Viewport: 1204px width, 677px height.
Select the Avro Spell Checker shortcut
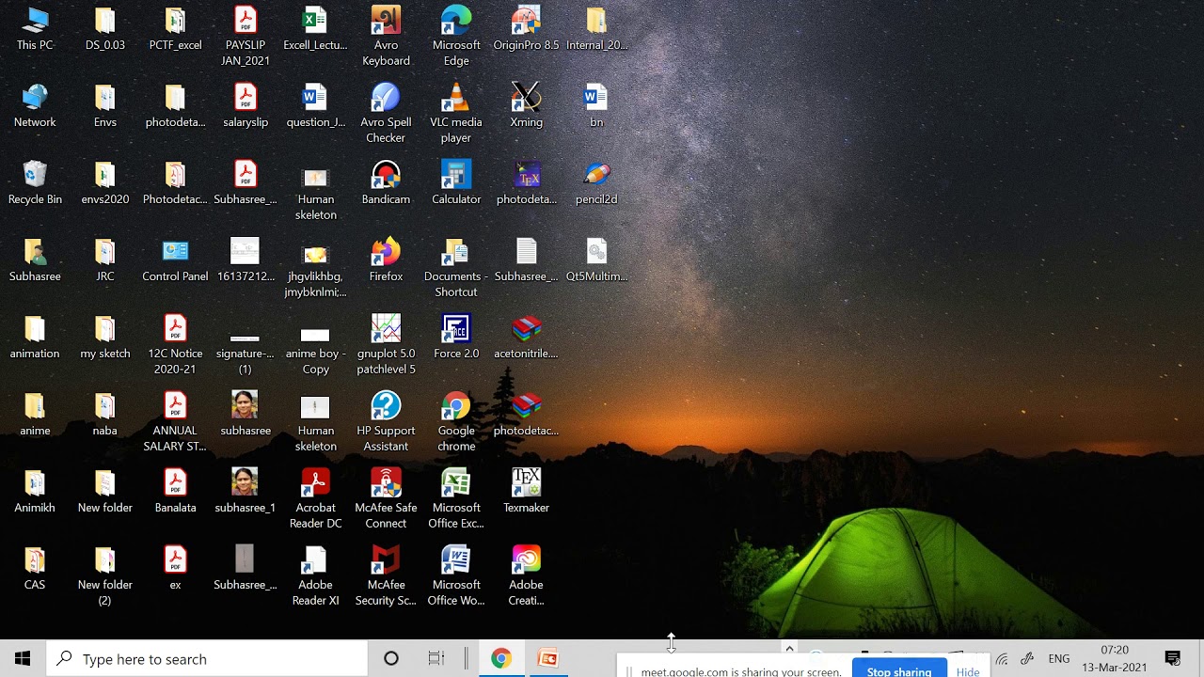coord(386,114)
